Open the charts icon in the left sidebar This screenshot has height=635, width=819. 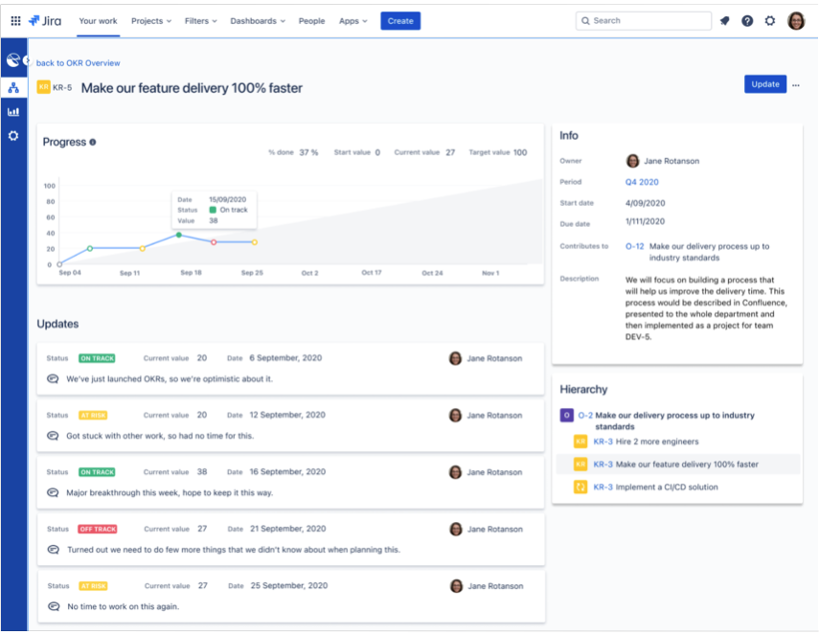tap(13, 111)
